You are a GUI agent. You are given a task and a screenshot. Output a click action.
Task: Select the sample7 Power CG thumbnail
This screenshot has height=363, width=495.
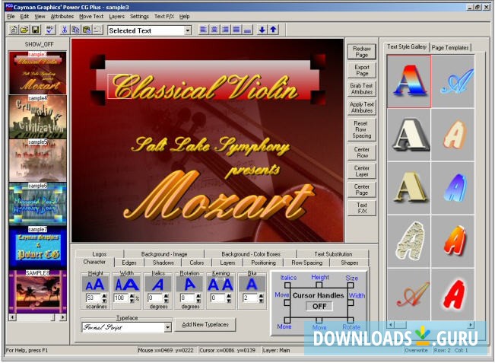(37, 247)
